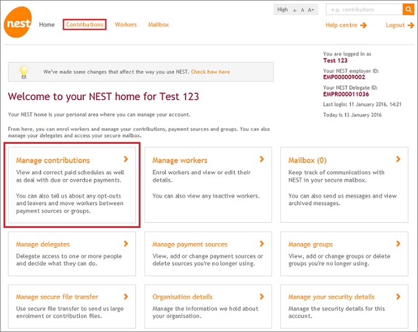Click the Last login date text
The width and height of the screenshot is (418, 332).
[362, 105]
